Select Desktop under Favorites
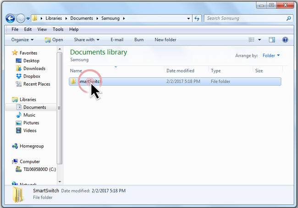298x208 pixels. (x=31, y=61)
